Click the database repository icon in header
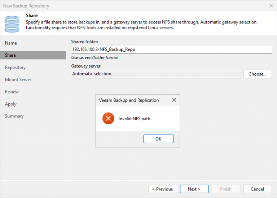 pyautogui.click(x=12, y=24)
